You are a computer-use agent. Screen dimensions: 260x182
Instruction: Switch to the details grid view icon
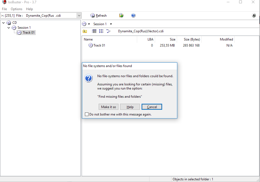coord(94,31)
